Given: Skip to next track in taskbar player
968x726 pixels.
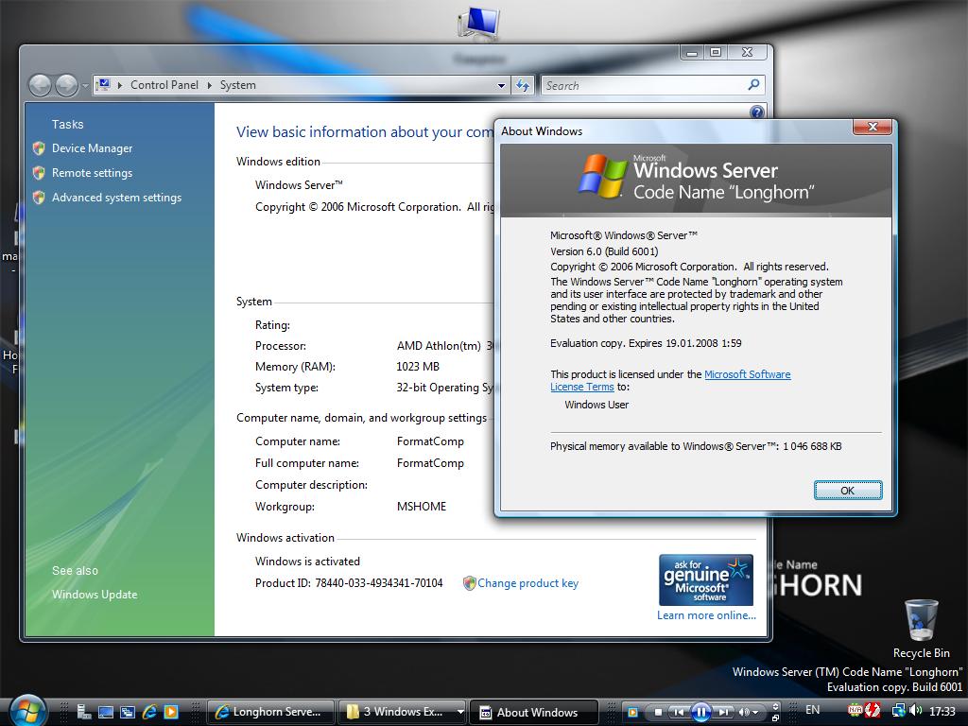Looking at the screenshot, I should click(723, 712).
